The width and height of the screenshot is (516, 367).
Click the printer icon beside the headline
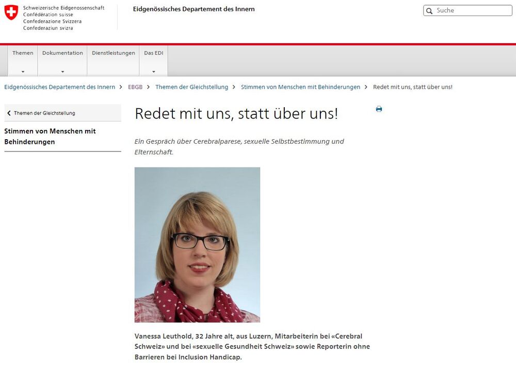tap(379, 109)
